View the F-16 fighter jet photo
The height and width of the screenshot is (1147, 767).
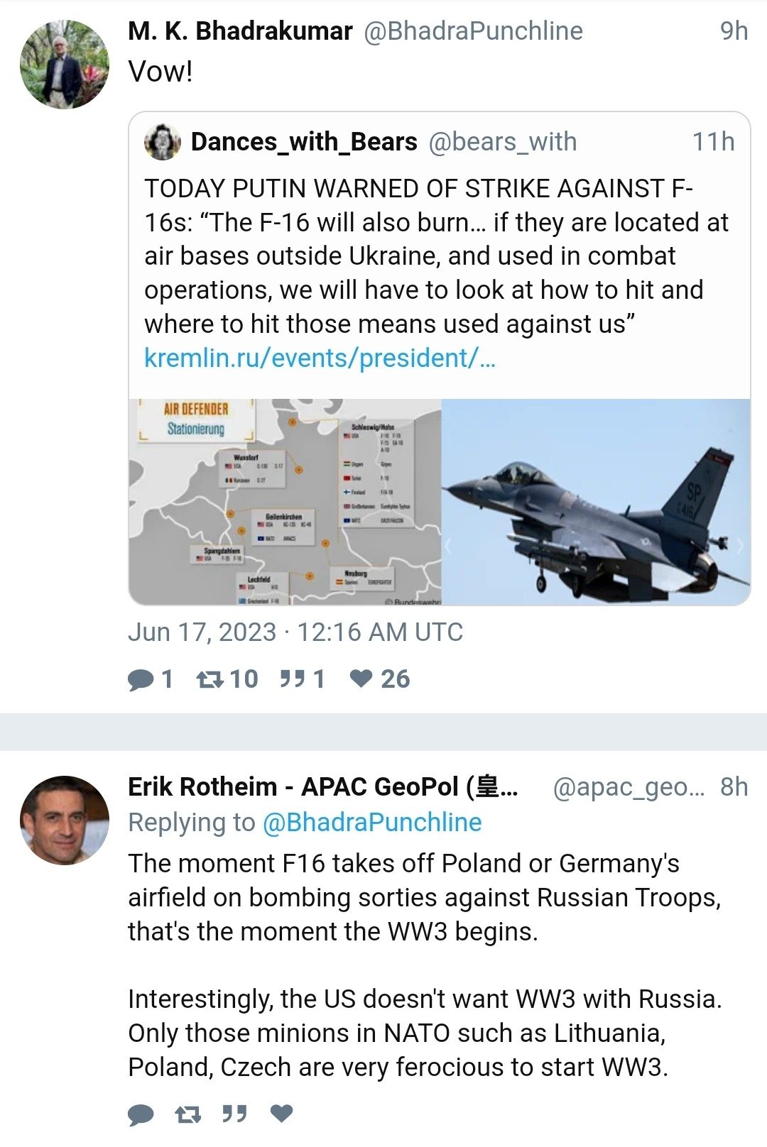[x=596, y=502]
